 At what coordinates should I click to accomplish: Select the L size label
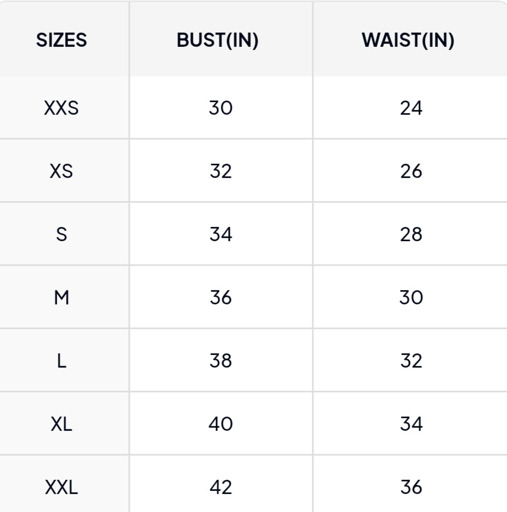tap(62, 361)
